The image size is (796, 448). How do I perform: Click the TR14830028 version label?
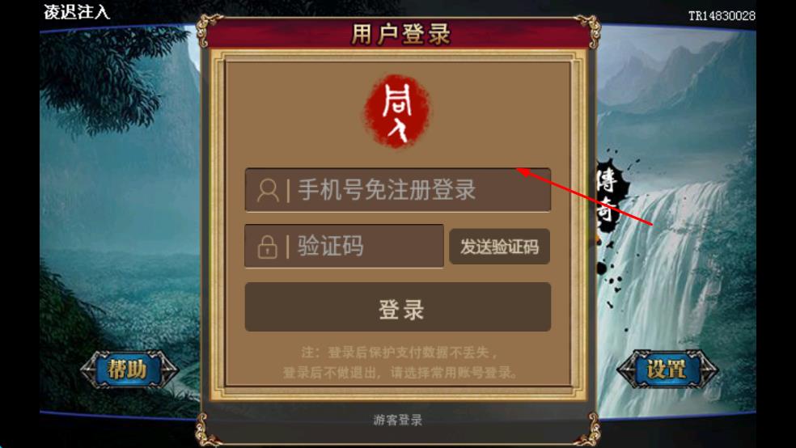pos(722,15)
